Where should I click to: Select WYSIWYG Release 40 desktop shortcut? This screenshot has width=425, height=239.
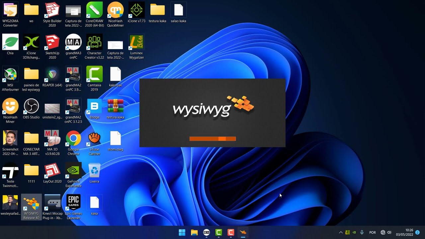coord(31,207)
